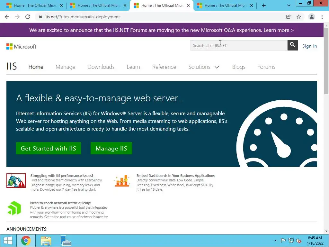Open the Chrome profile avatar icon
Image resolution: width=329 pixels, height=247 pixels.
pyautogui.click(x=312, y=17)
